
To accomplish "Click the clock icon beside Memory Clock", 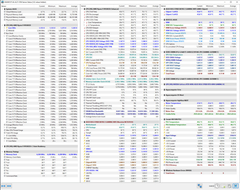I will 4,155.
